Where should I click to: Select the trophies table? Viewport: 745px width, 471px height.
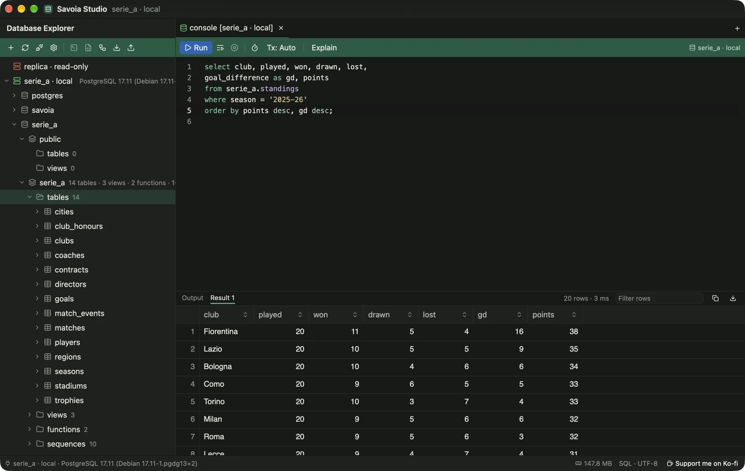[88, 400]
